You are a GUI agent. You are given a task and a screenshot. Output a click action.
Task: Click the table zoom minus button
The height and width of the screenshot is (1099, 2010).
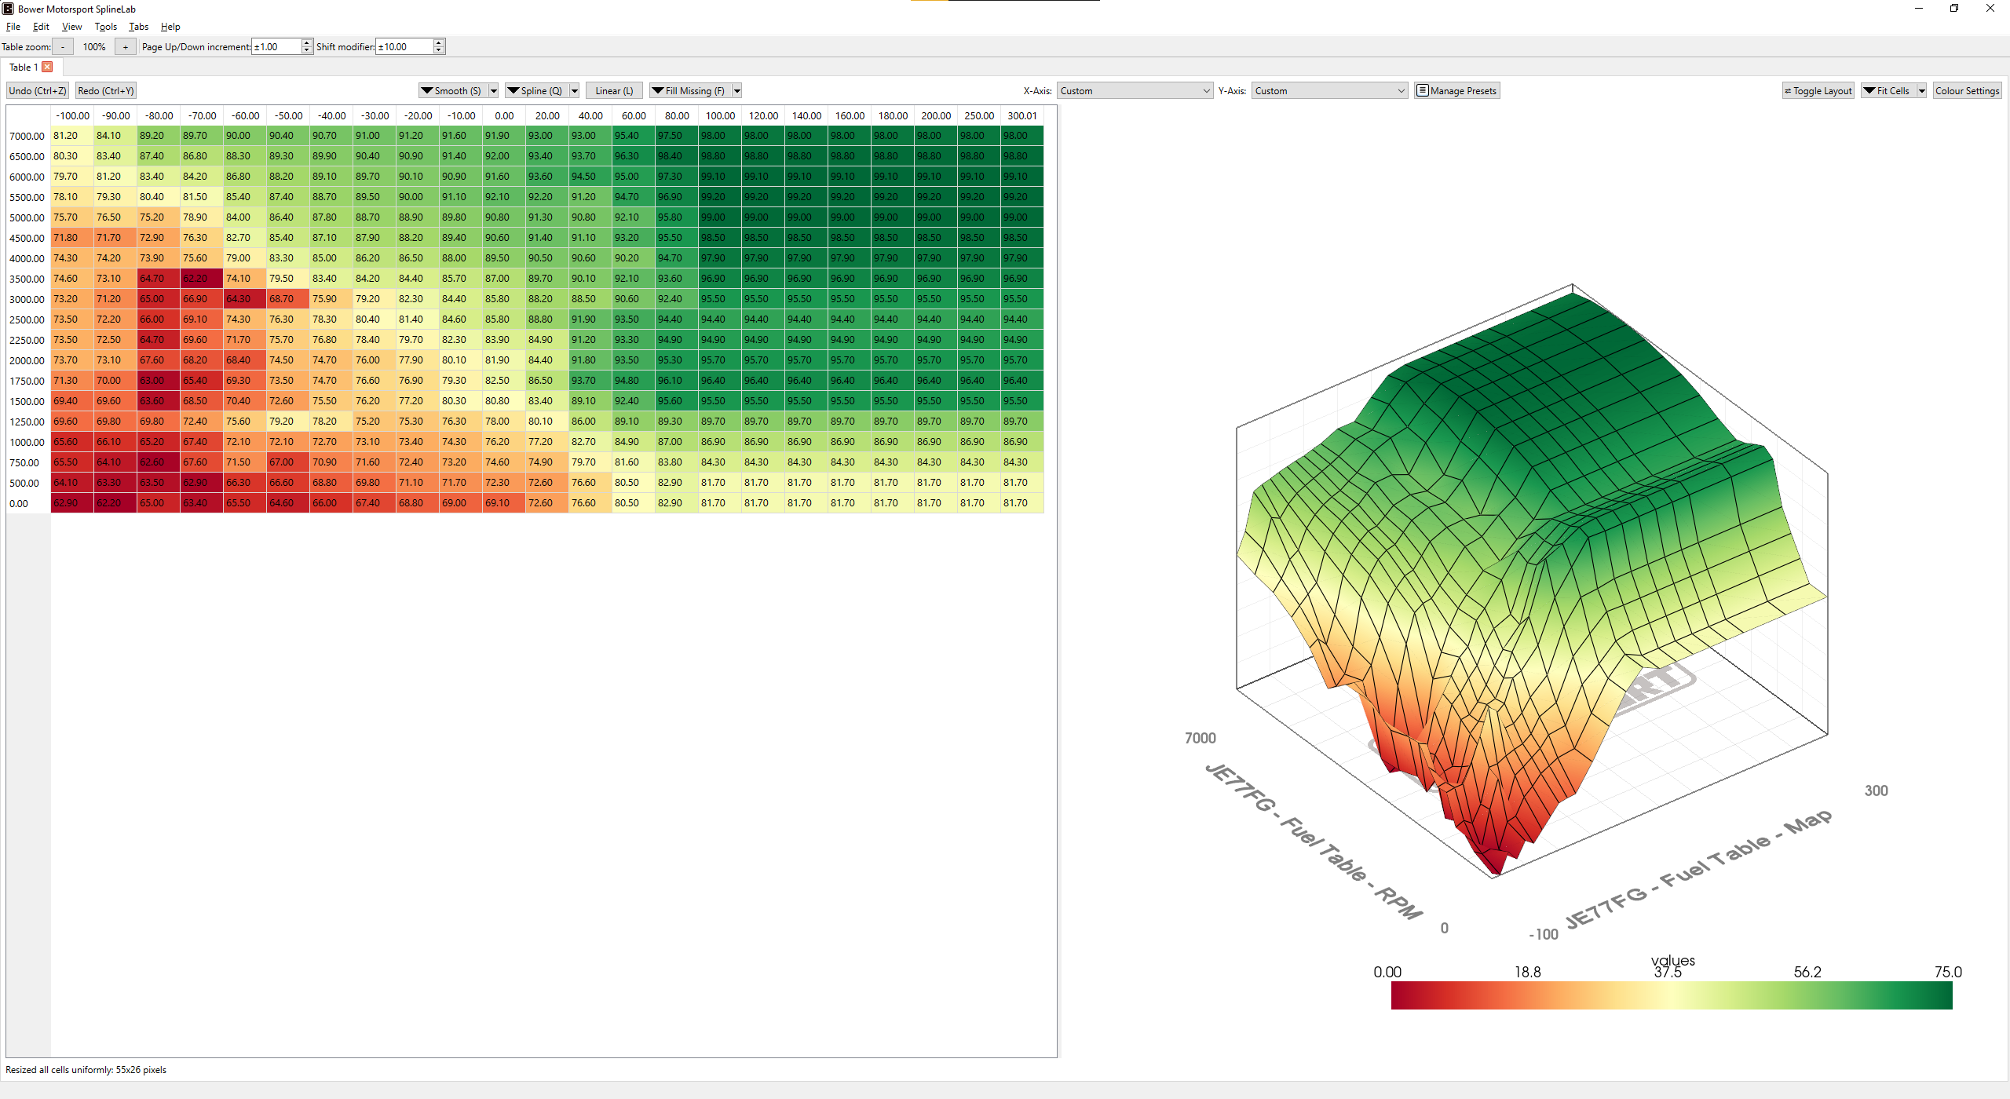click(63, 47)
